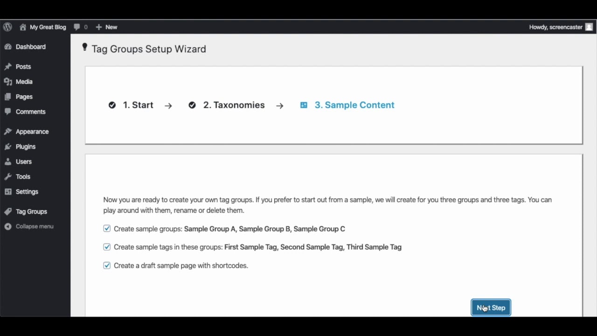
Task: Click text Sample Group A, Sample Group B
Action: point(237,229)
